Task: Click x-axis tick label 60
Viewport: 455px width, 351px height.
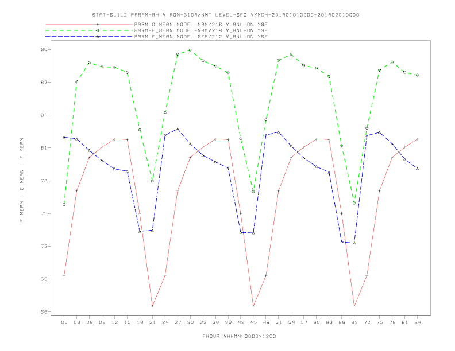Action: [x=317, y=322]
